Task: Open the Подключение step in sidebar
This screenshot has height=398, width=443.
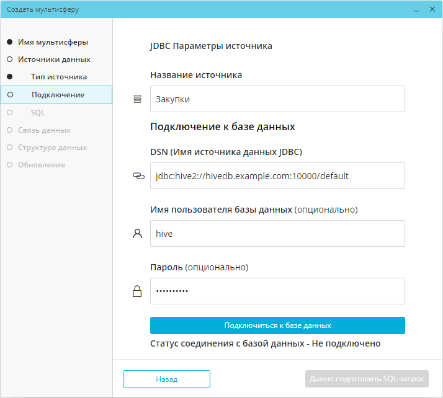Action: click(58, 95)
